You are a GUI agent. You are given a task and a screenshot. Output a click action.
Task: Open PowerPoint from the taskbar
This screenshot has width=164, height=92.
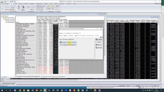[37, 90]
